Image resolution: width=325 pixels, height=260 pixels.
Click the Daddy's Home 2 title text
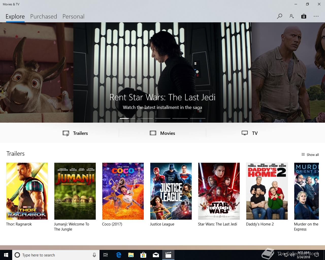point(260,224)
